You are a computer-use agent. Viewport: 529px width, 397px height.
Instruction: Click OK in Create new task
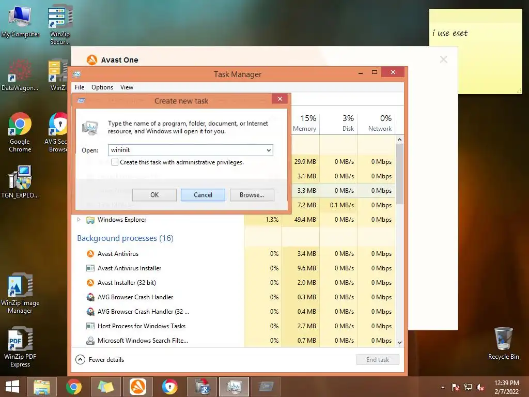coord(154,195)
